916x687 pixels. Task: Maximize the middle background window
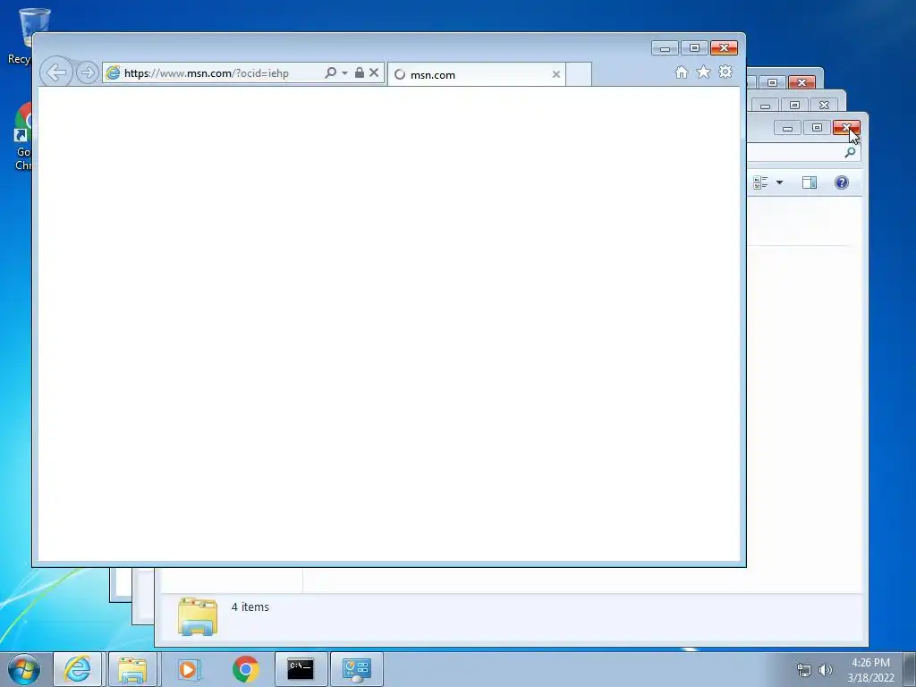coord(794,106)
